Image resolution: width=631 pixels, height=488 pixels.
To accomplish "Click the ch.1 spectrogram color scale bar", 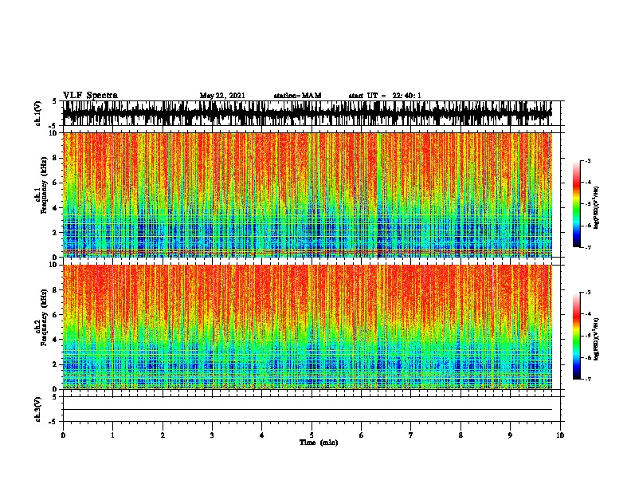I will [576, 204].
